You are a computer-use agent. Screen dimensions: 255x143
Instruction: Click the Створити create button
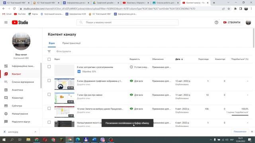coord(232,22)
